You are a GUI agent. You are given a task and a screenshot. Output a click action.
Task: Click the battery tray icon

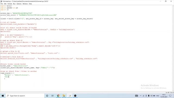[154, 96]
